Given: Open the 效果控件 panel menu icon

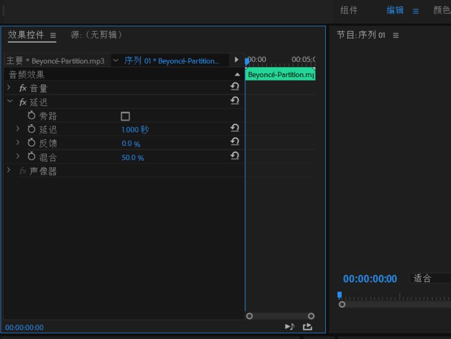Looking at the screenshot, I should (x=53, y=35).
